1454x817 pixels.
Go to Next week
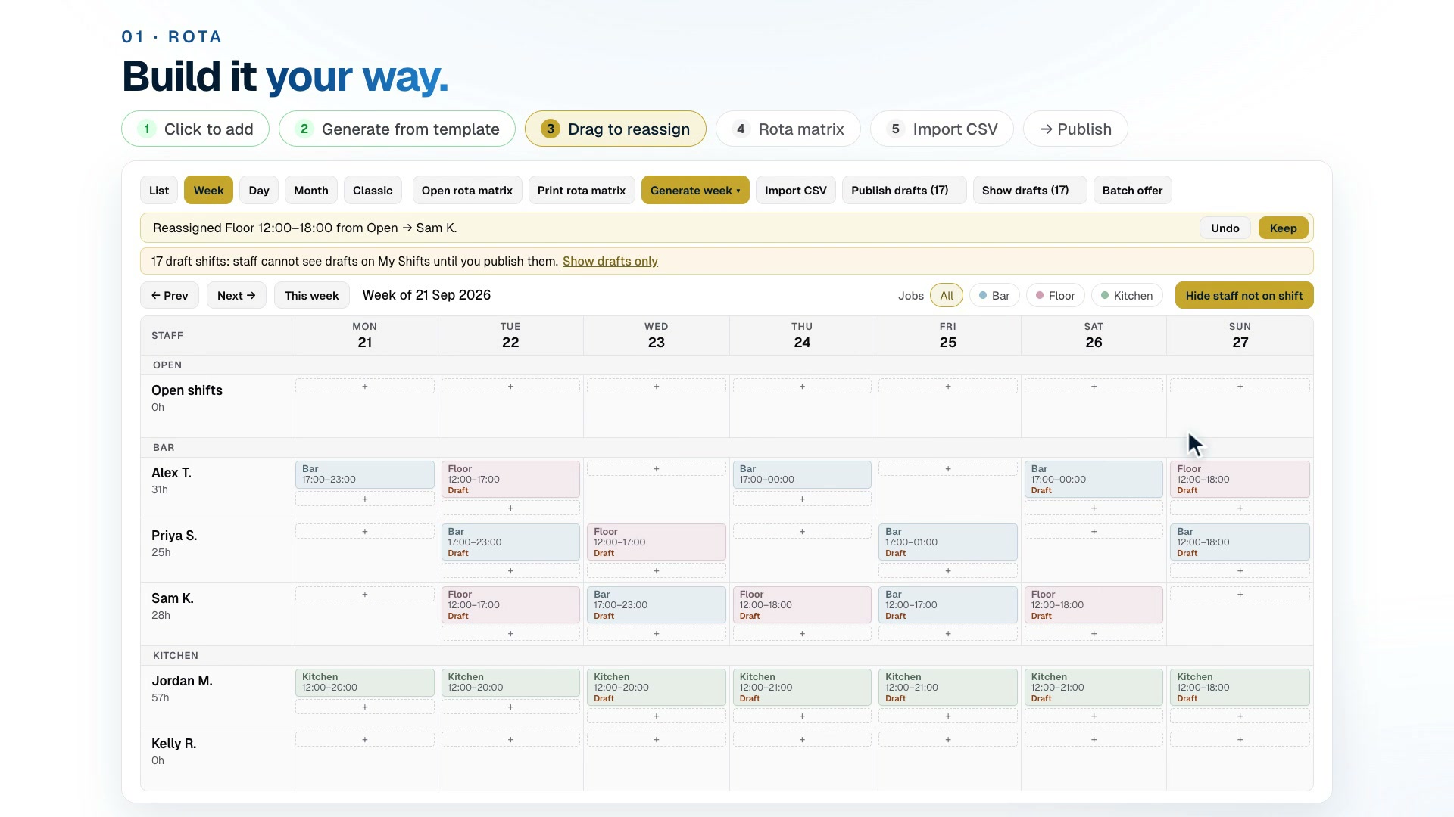tap(236, 296)
